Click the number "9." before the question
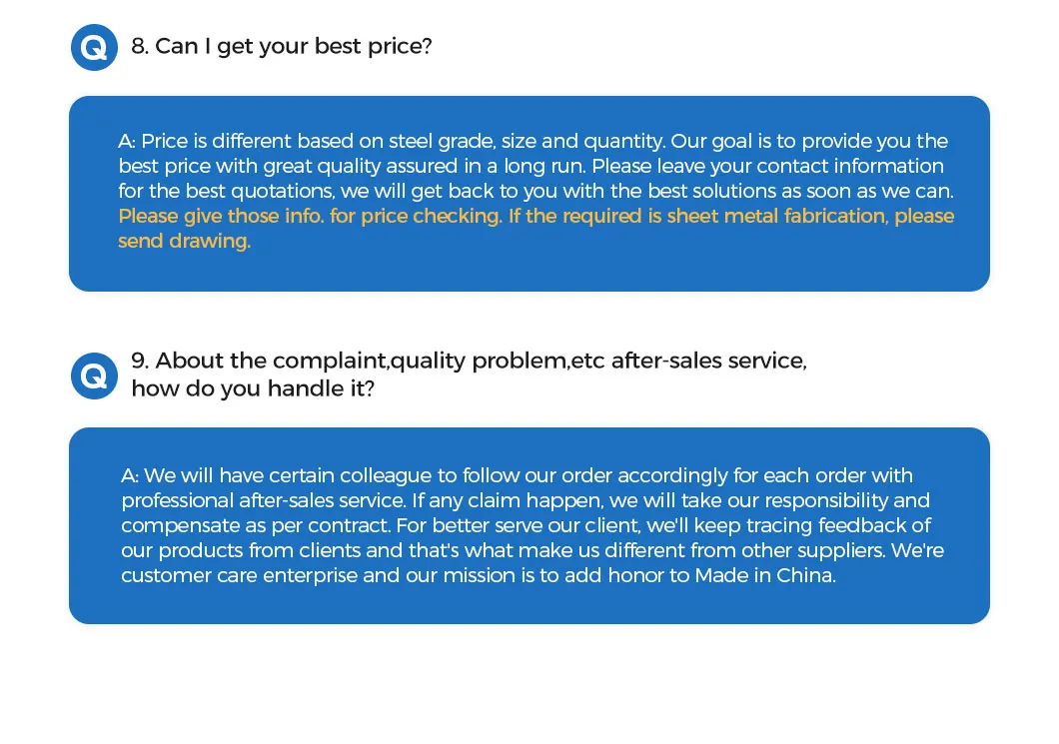Viewport: 1059px width, 744px height. tap(140, 361)
